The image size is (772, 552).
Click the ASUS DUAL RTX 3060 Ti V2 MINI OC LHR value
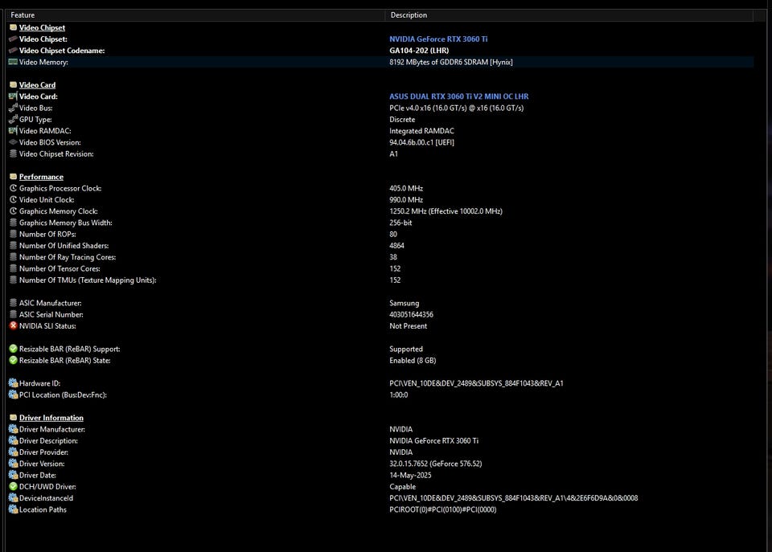click(x=459, y=96)
